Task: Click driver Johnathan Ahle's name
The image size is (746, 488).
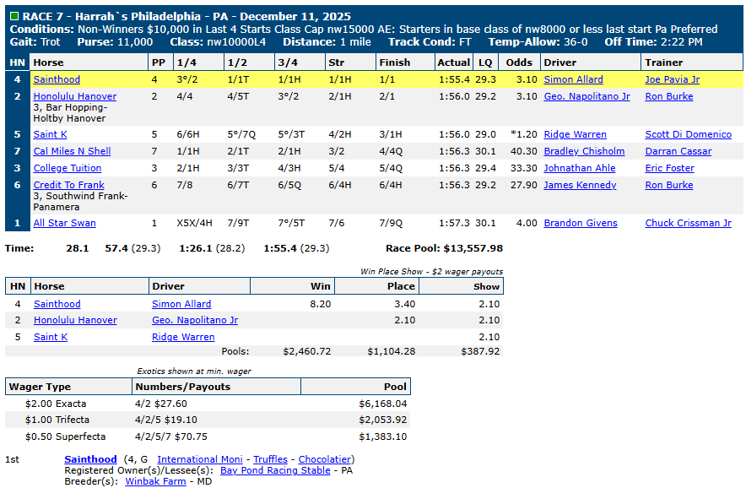Action: (x=579, y=168)
